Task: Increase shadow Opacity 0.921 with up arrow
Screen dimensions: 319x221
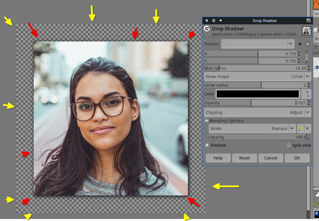Action: (309, 101)
